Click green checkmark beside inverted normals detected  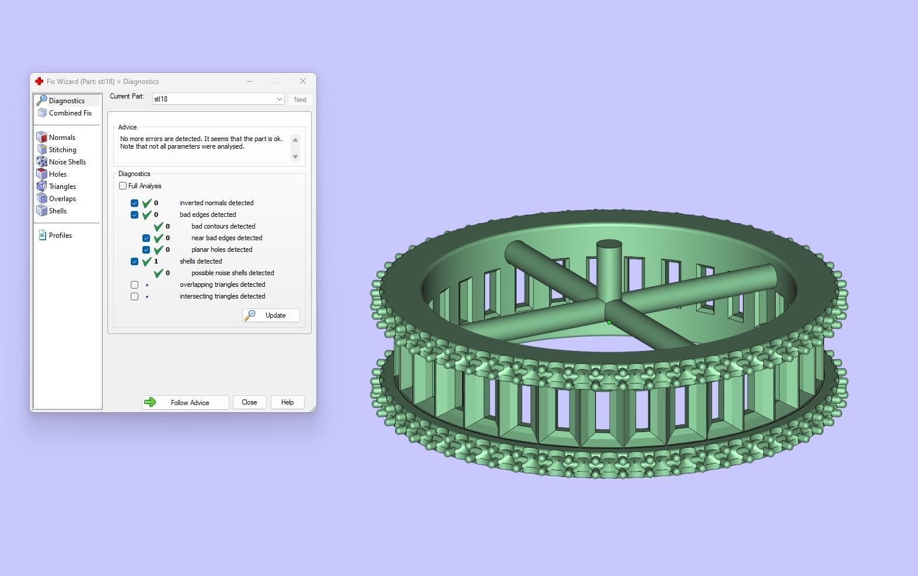(x=146, y=203)
